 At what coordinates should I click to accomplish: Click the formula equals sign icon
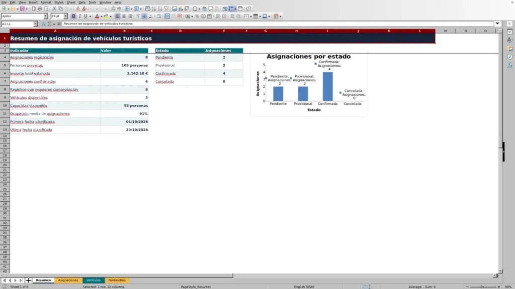(x=59, y=24)
